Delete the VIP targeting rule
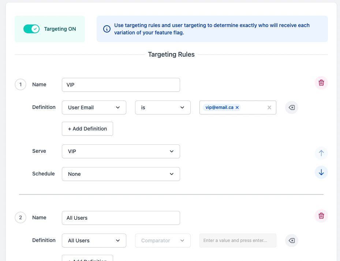The height and width of the screenshot is (261, 340). tap(321, 83)
